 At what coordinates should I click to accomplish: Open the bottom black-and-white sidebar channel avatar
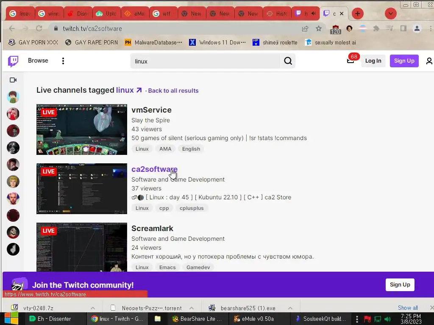[x=13, y=249]
